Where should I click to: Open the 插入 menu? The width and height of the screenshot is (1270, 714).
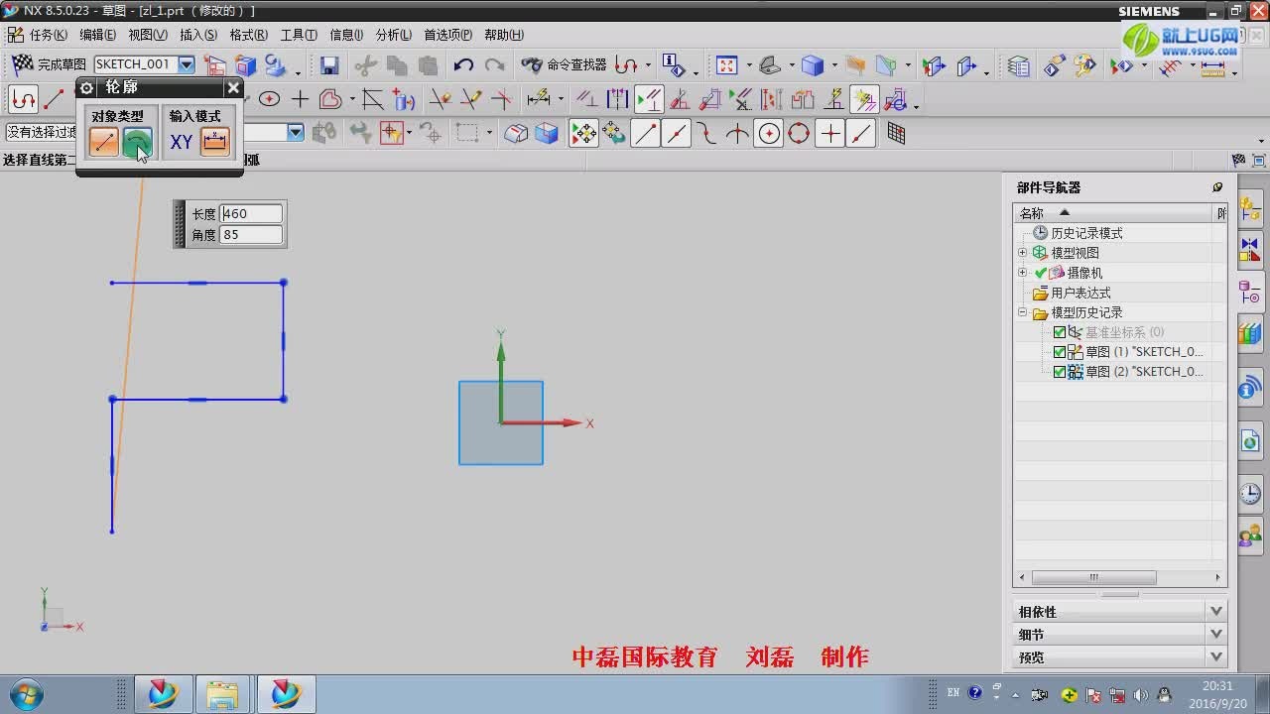198,35
